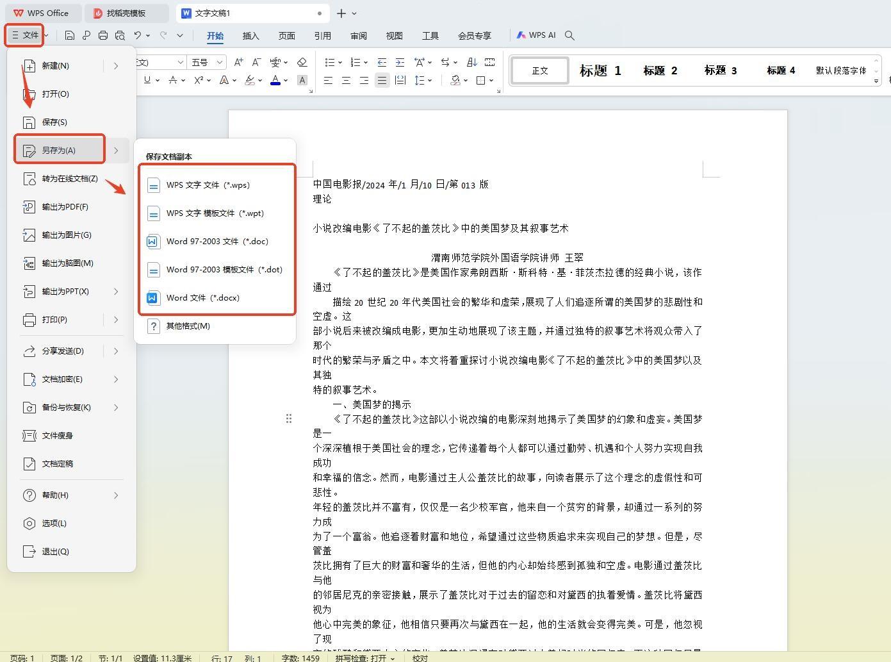Select Word 97-2003 文件 (*.doc) format icon
The image size is (891, 662).
point(153,241)
